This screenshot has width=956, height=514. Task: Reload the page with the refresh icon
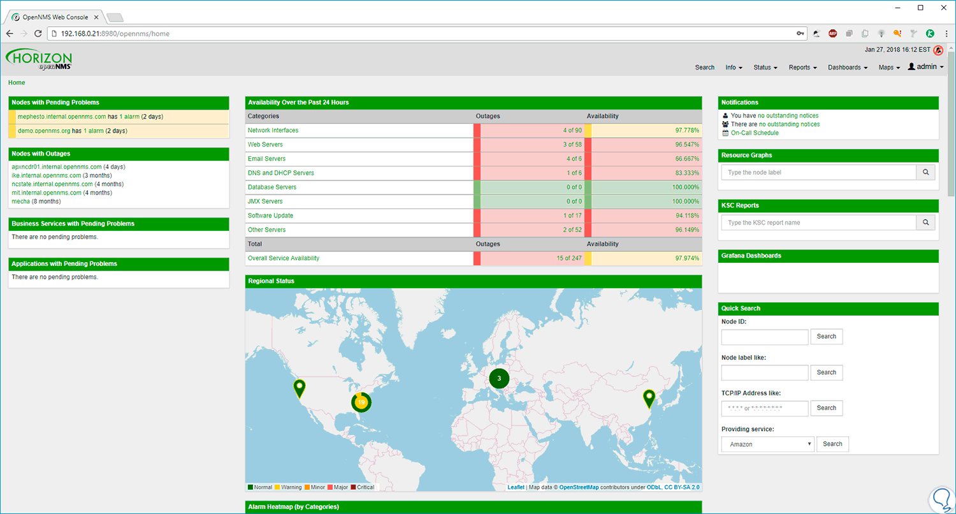tap(39, 33)
